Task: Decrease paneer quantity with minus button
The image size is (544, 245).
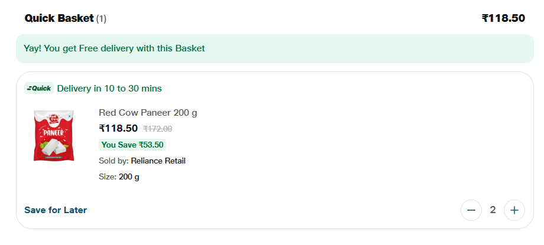Action: tap(471, 210)
